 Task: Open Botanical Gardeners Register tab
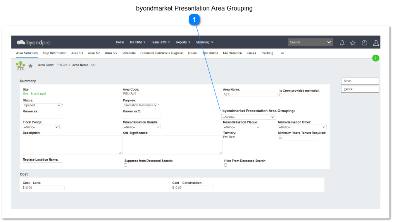coord(162,53)
